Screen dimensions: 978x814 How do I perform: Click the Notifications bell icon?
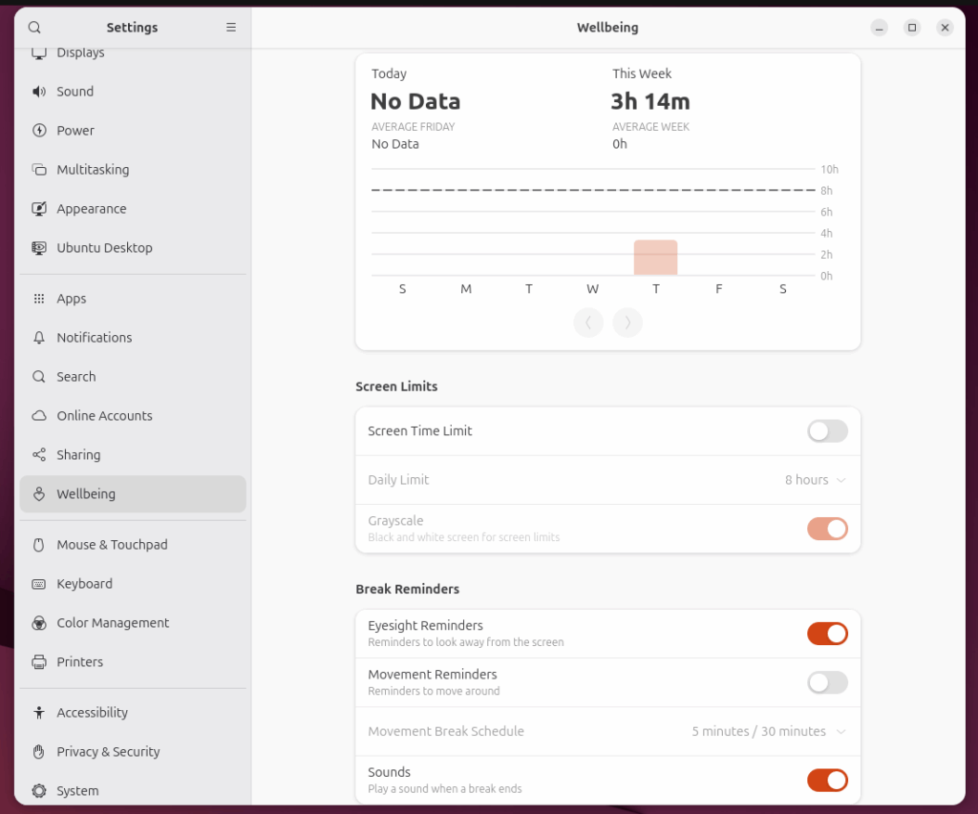pos(39,338)
